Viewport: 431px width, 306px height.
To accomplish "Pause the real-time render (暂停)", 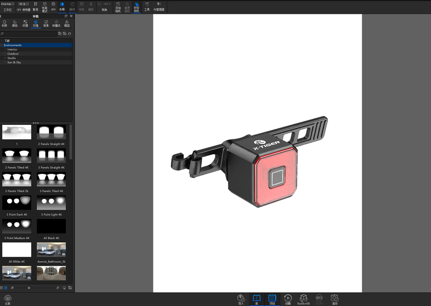I will click(x=36, y=7).
